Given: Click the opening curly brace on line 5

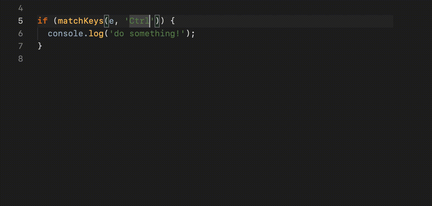Looking at the screenshot, I should pos(173,21).
